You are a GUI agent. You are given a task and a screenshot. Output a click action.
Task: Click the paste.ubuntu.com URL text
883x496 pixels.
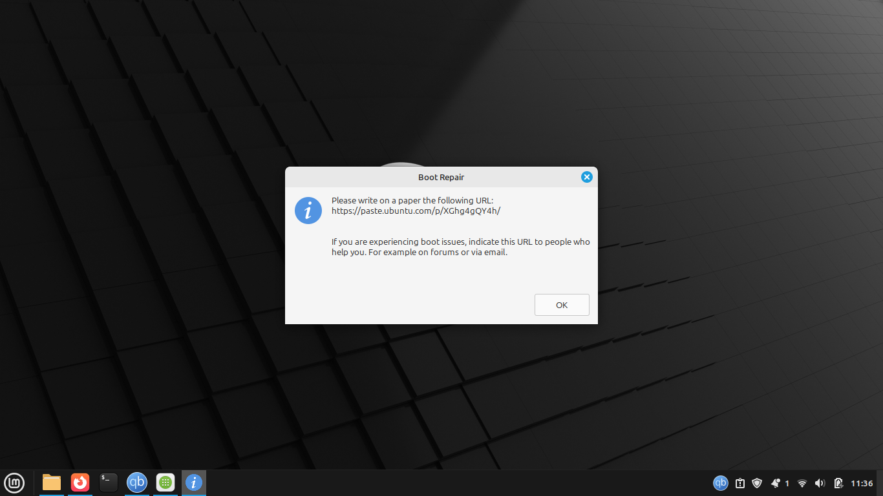click(x=416, y=211)
